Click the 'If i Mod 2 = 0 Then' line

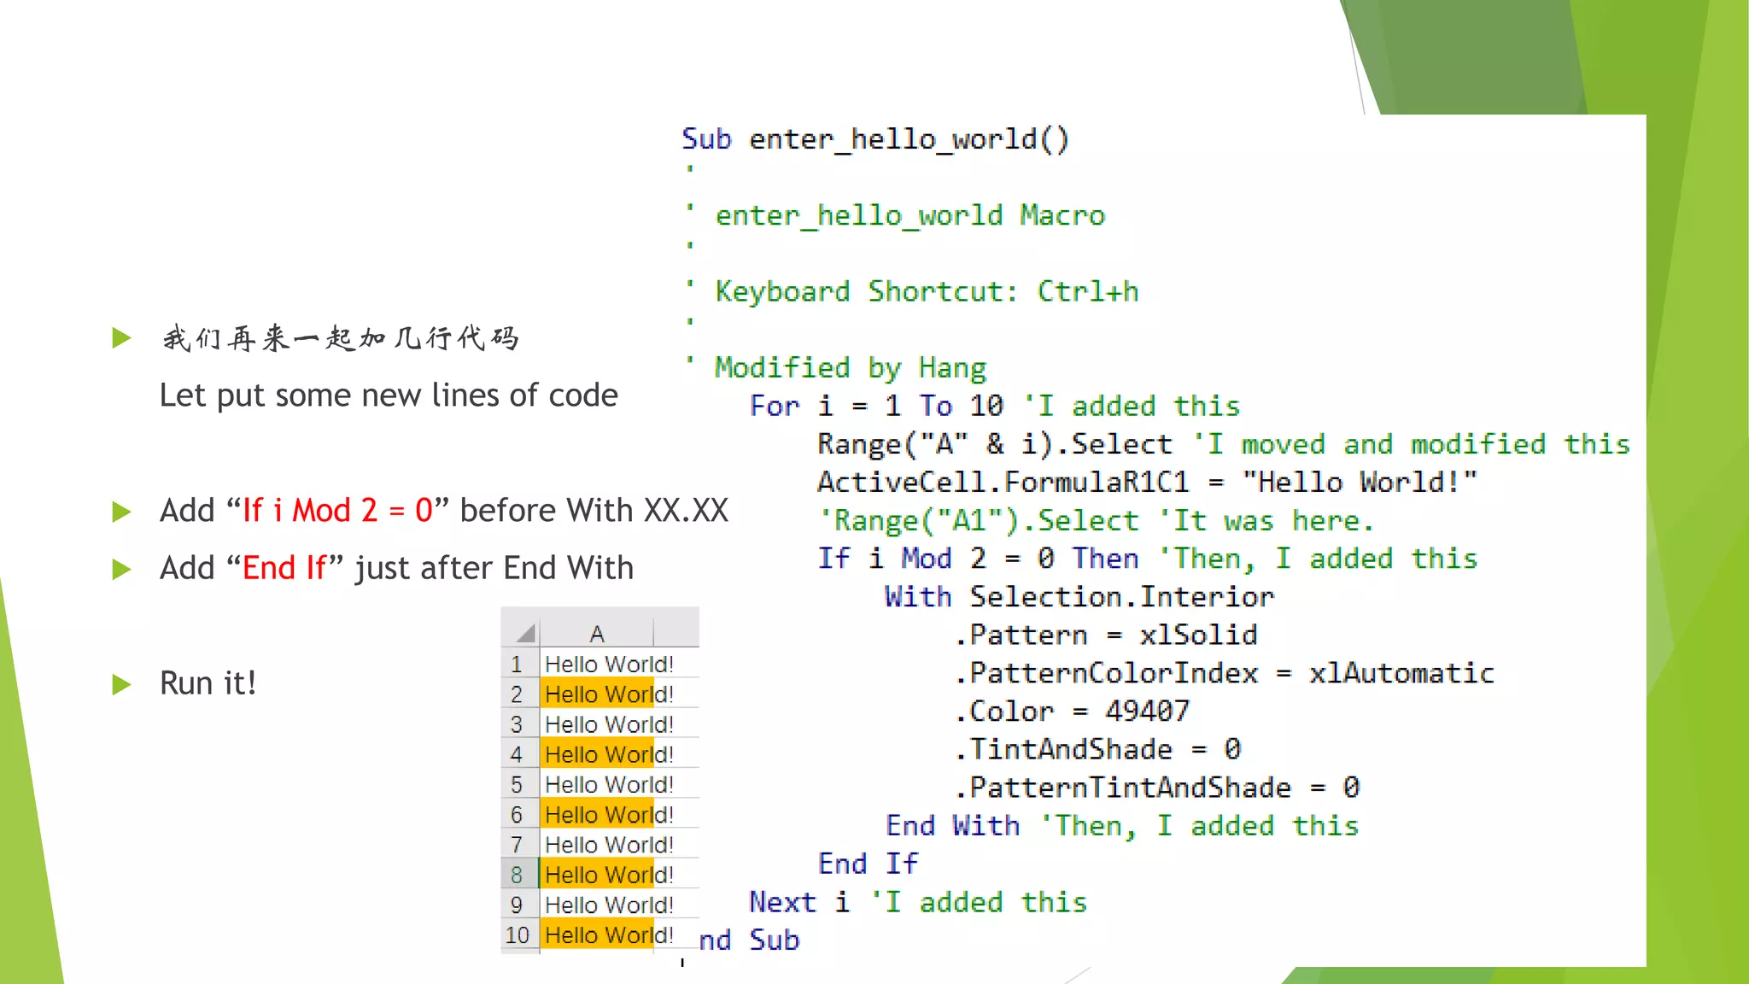coord(1147,559)
